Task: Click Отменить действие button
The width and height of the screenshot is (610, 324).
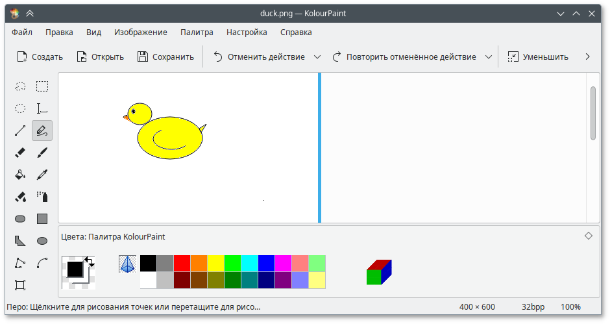Action: point(260,57)
